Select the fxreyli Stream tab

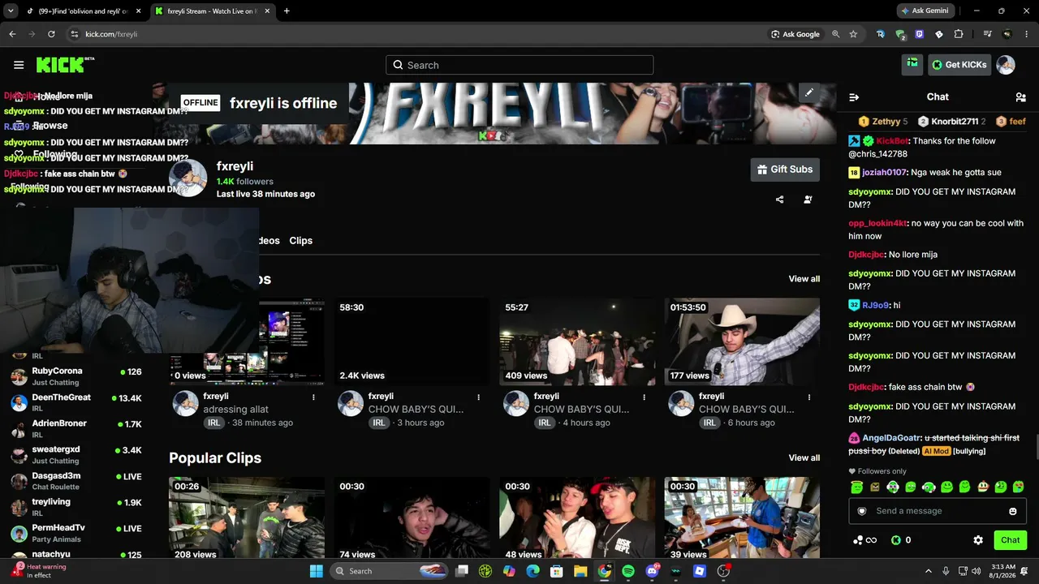coord(212,11)
